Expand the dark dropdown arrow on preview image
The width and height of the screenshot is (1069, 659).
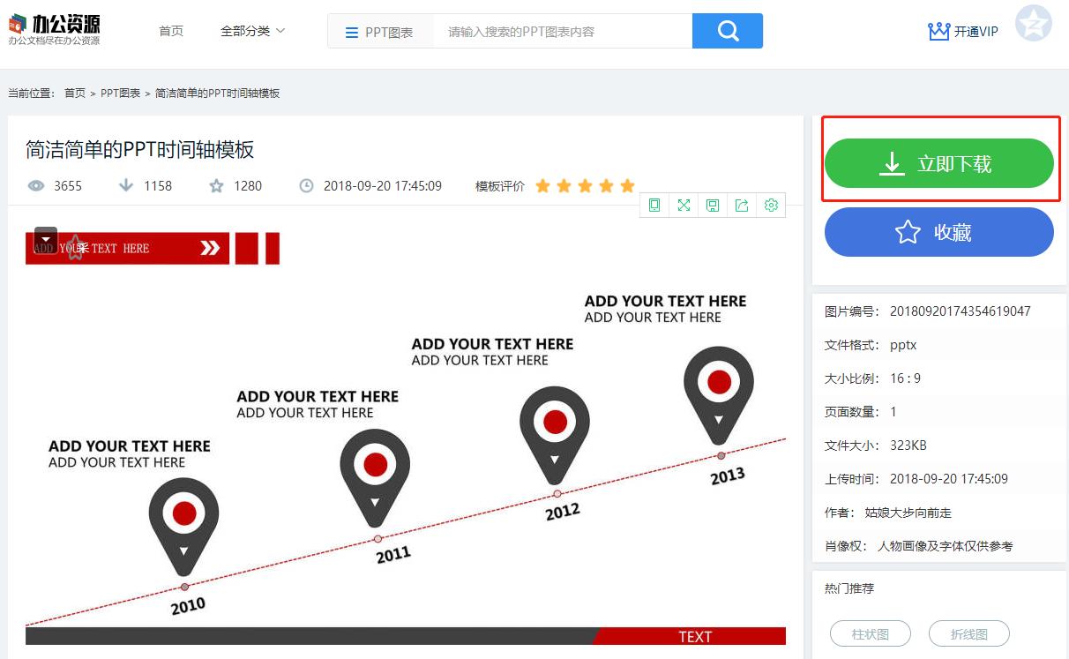46,239
